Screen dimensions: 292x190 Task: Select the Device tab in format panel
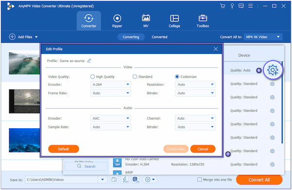click(244, 55)
